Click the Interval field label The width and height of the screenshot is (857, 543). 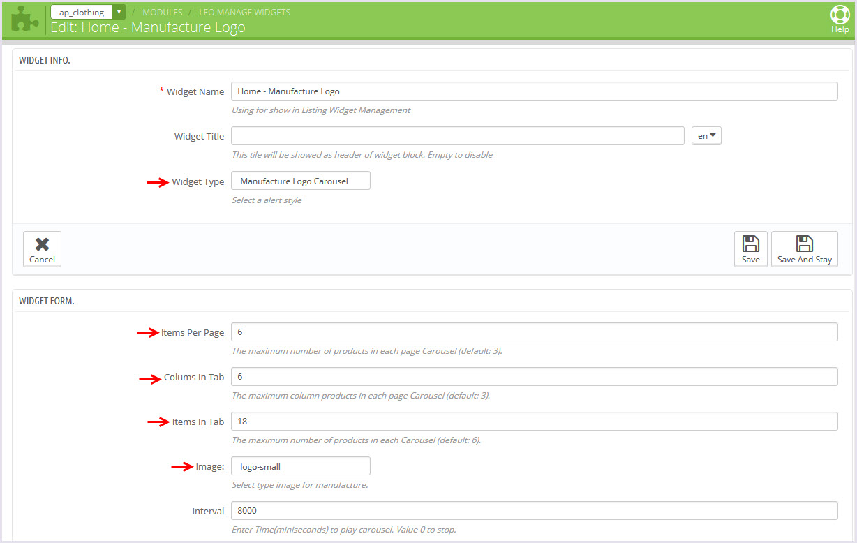[x=208, y=512]
